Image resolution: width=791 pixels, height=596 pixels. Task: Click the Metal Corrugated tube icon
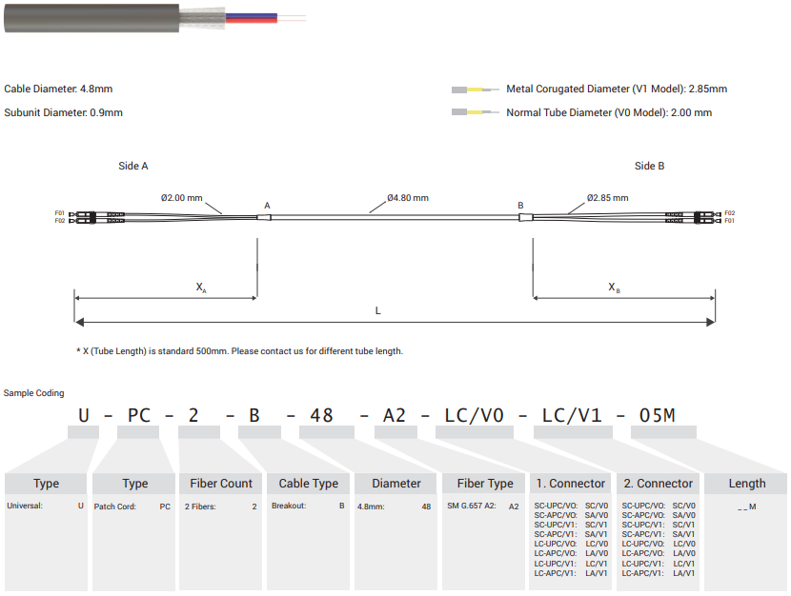click(x=475, y=89)
